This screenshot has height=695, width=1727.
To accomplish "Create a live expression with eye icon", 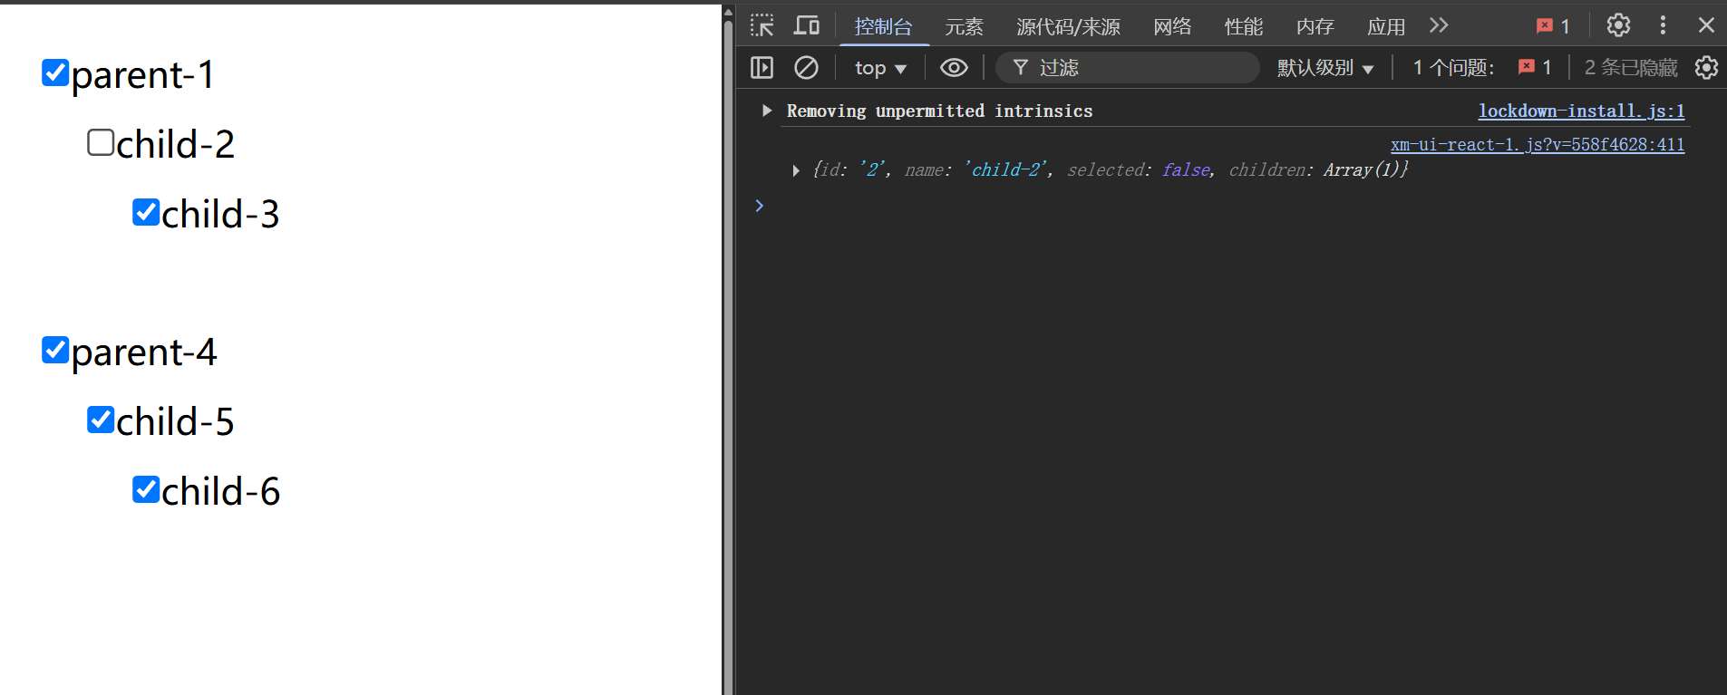I will [954, 67].
